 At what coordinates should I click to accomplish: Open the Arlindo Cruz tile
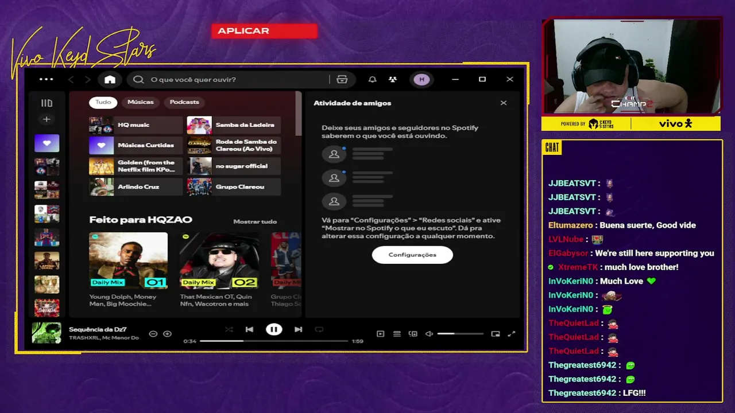(136, 187)
